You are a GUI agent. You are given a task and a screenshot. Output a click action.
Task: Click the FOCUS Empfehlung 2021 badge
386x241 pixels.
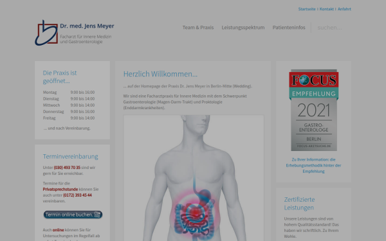(x=314, y=110)
